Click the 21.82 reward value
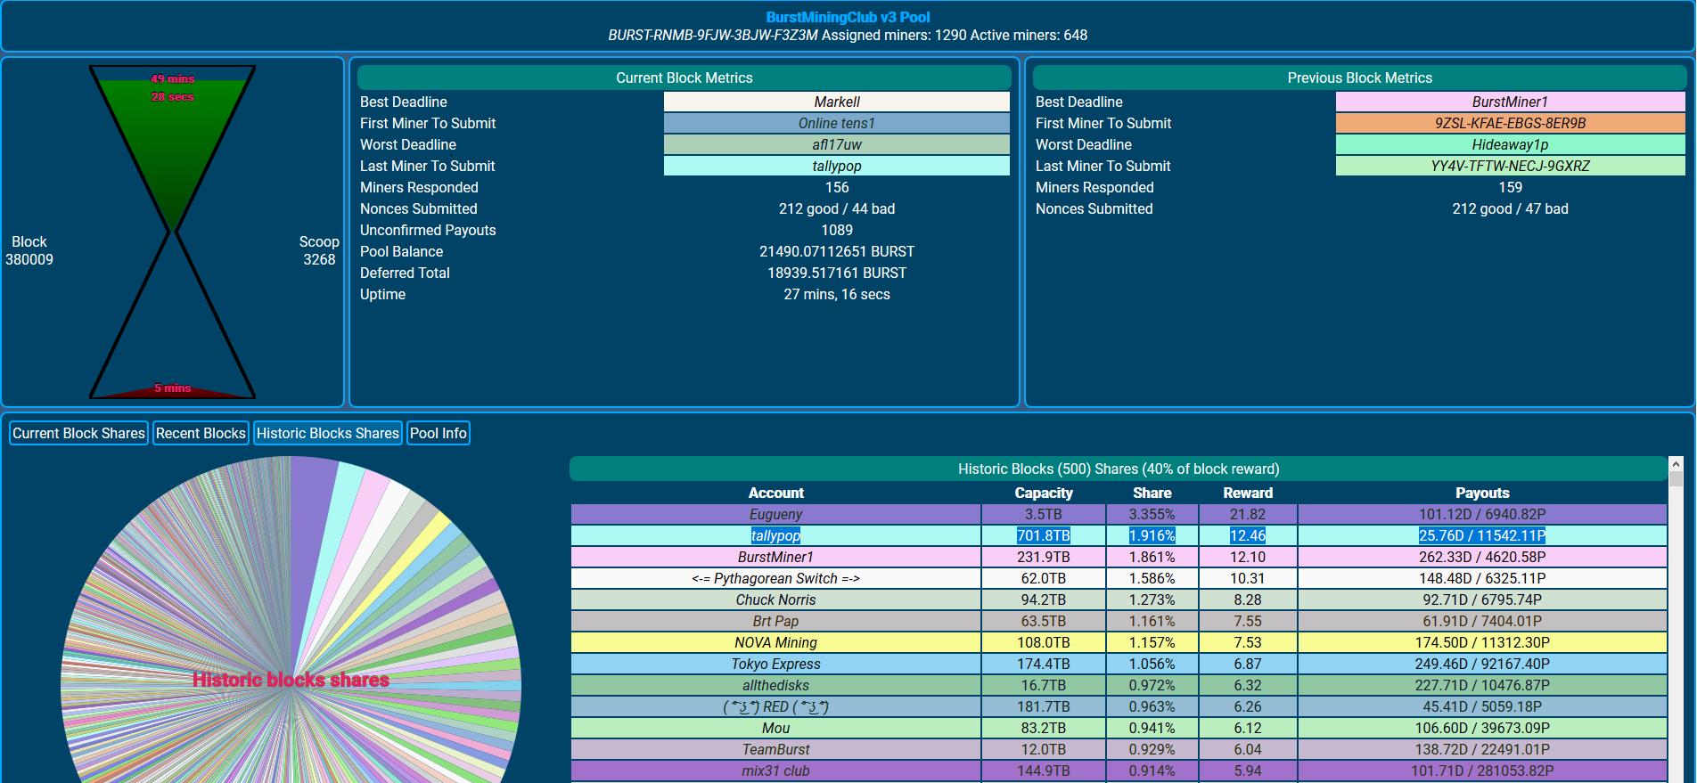1697x783 pixels. click(x=1248, y=514)
